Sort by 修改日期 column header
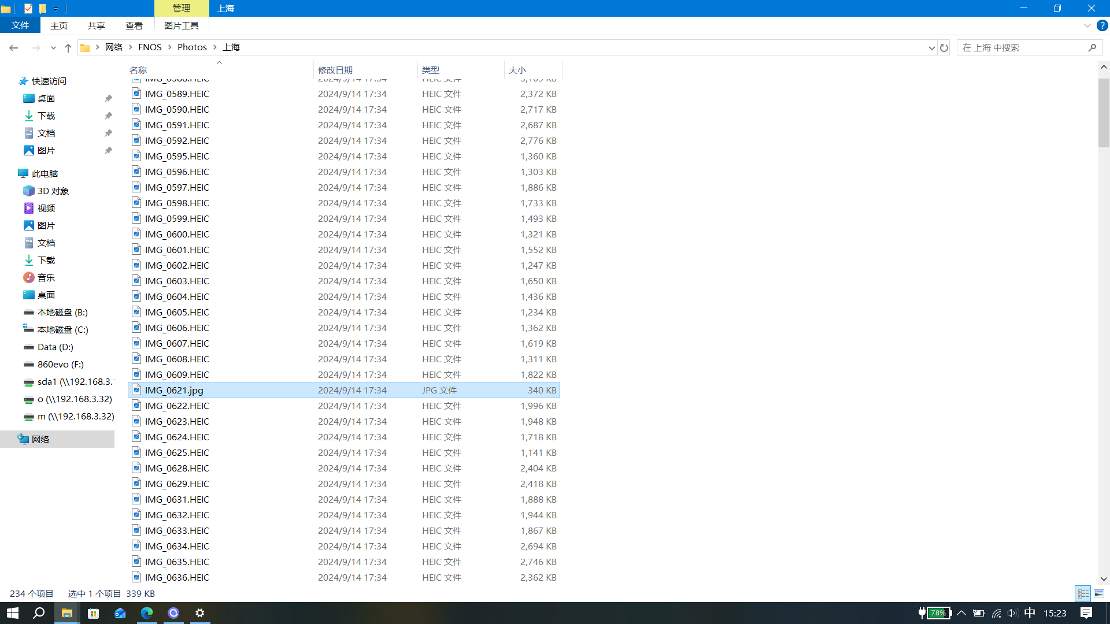The height and width of the screenshot is (624, 1110). point(335,70)
